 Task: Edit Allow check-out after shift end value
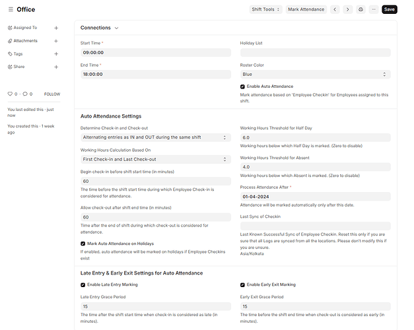point(156,217)
